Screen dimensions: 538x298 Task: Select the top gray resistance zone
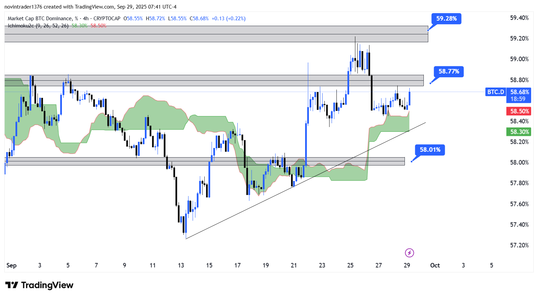click(x=216, y=34)
